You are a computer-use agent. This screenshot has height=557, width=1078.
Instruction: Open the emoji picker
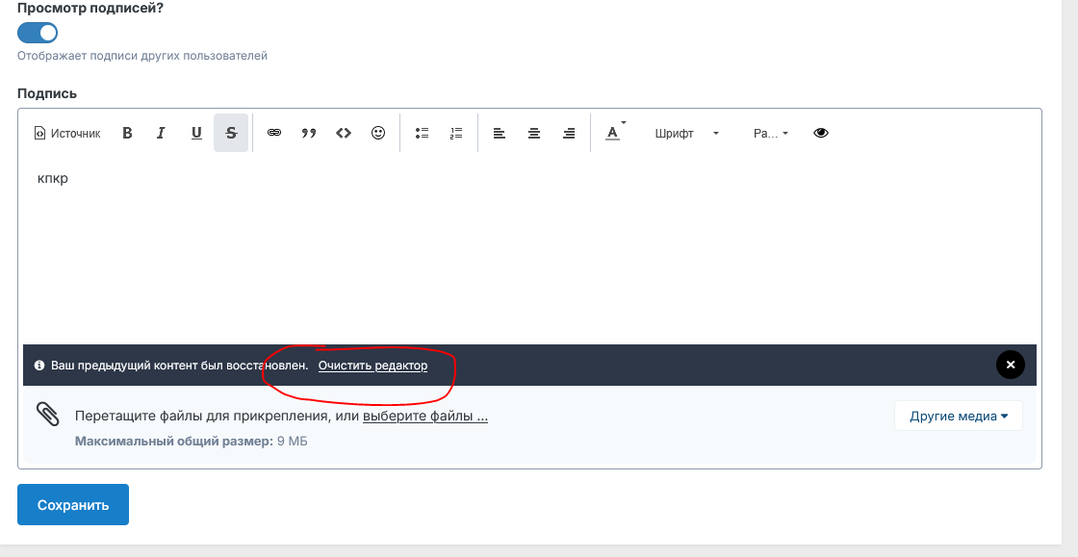tap(378, 134)
